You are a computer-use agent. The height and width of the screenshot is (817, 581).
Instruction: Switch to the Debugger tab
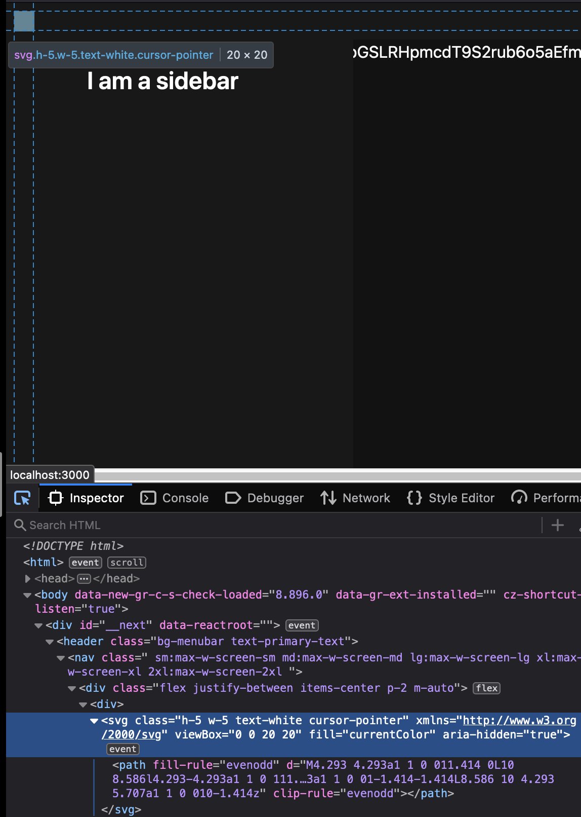pos(264,498)
